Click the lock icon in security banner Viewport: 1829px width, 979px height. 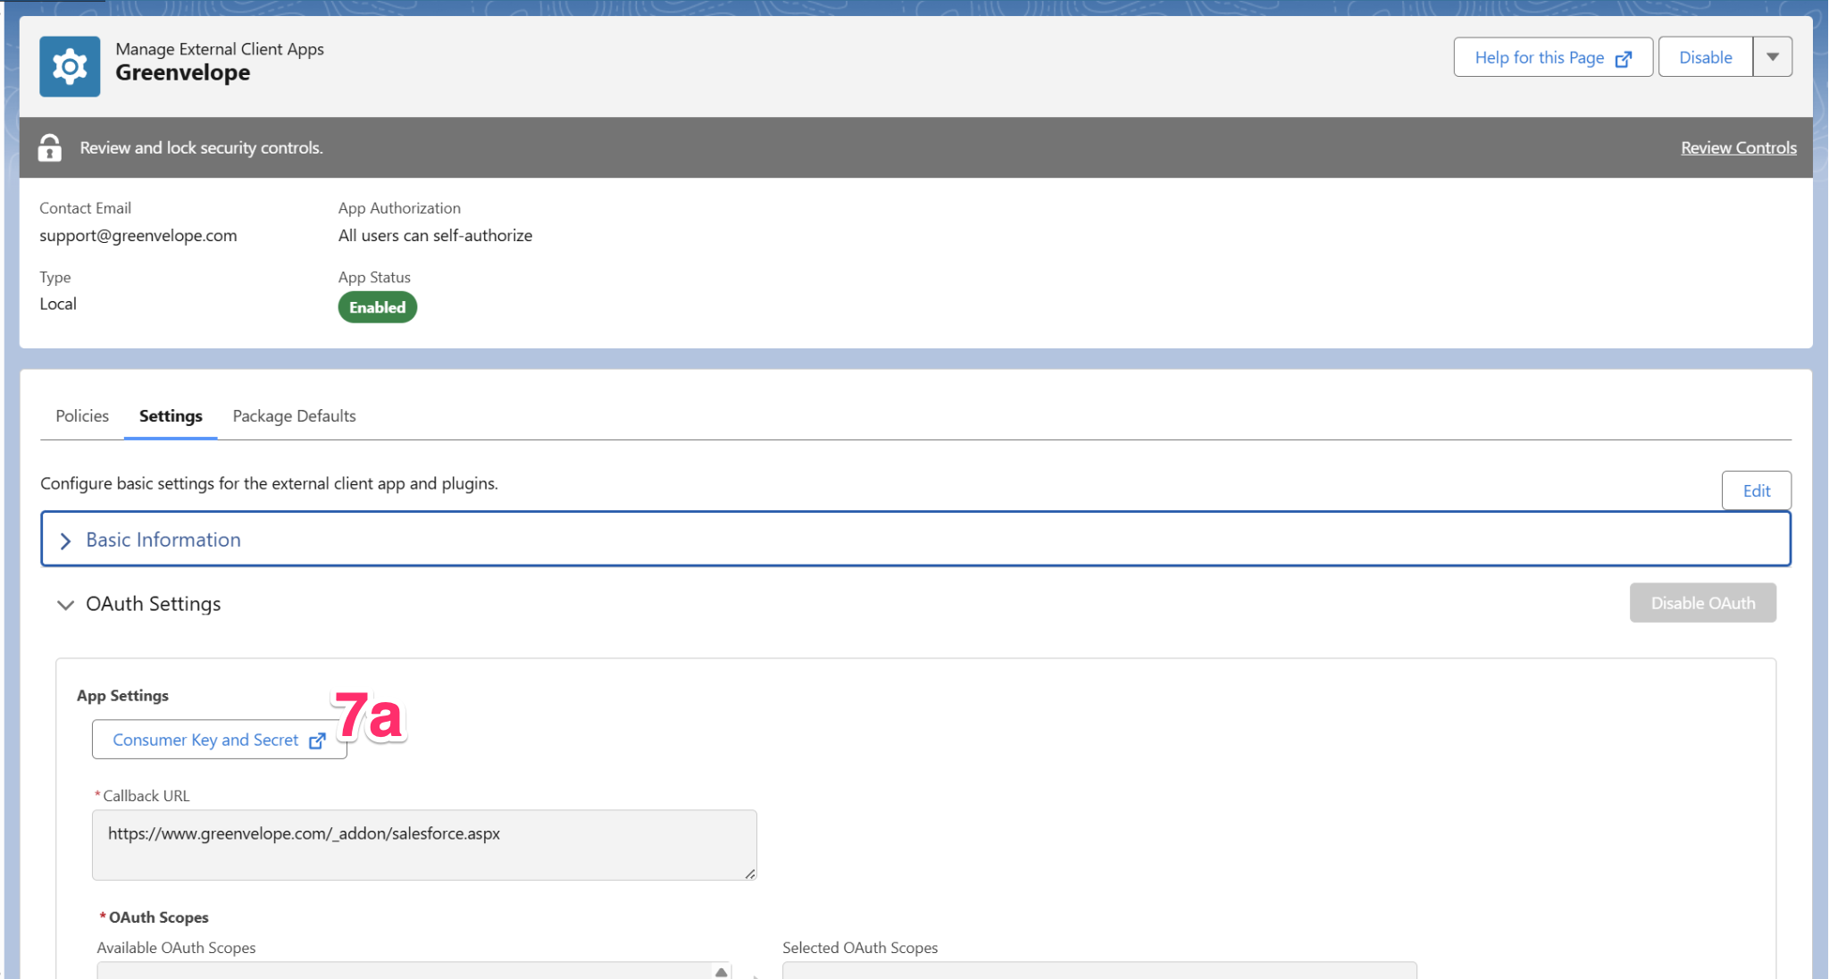click(50, 147)
